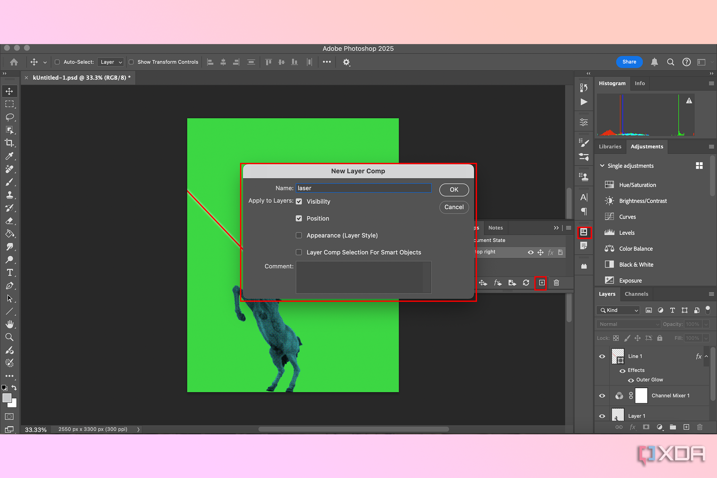The width and height of the screenshot is (717, 478).
Task: Open Move tool settings gear
Action: pyautogui.click(x=347, y=62)
